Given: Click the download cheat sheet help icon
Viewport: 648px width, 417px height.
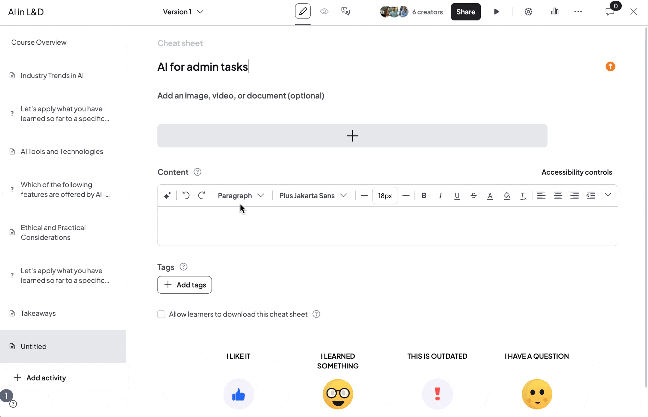Looking at the screenshot, I should pos(316,314).
